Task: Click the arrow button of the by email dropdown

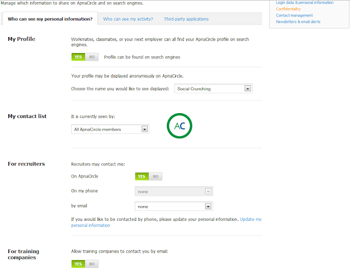Action: pos(208,207)
